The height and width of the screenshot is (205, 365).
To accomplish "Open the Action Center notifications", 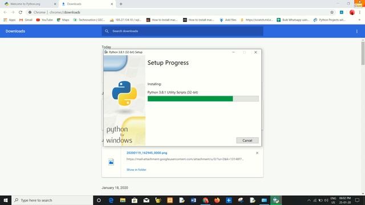I will pos(357,200).
